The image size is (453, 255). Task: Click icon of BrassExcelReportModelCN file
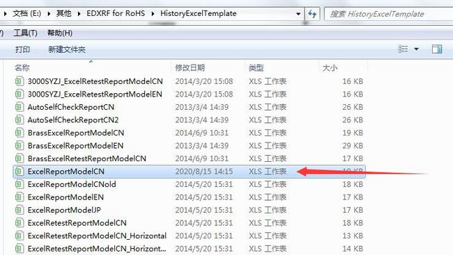point(19,133)
